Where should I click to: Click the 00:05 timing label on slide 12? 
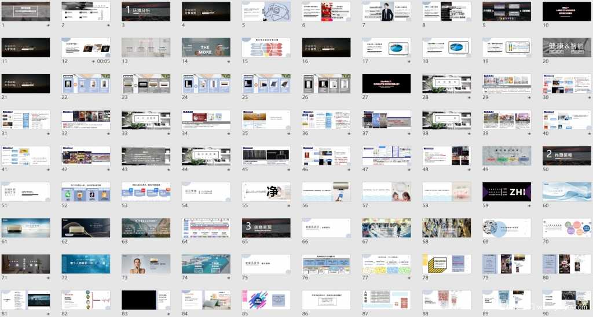tap(103, 61)
